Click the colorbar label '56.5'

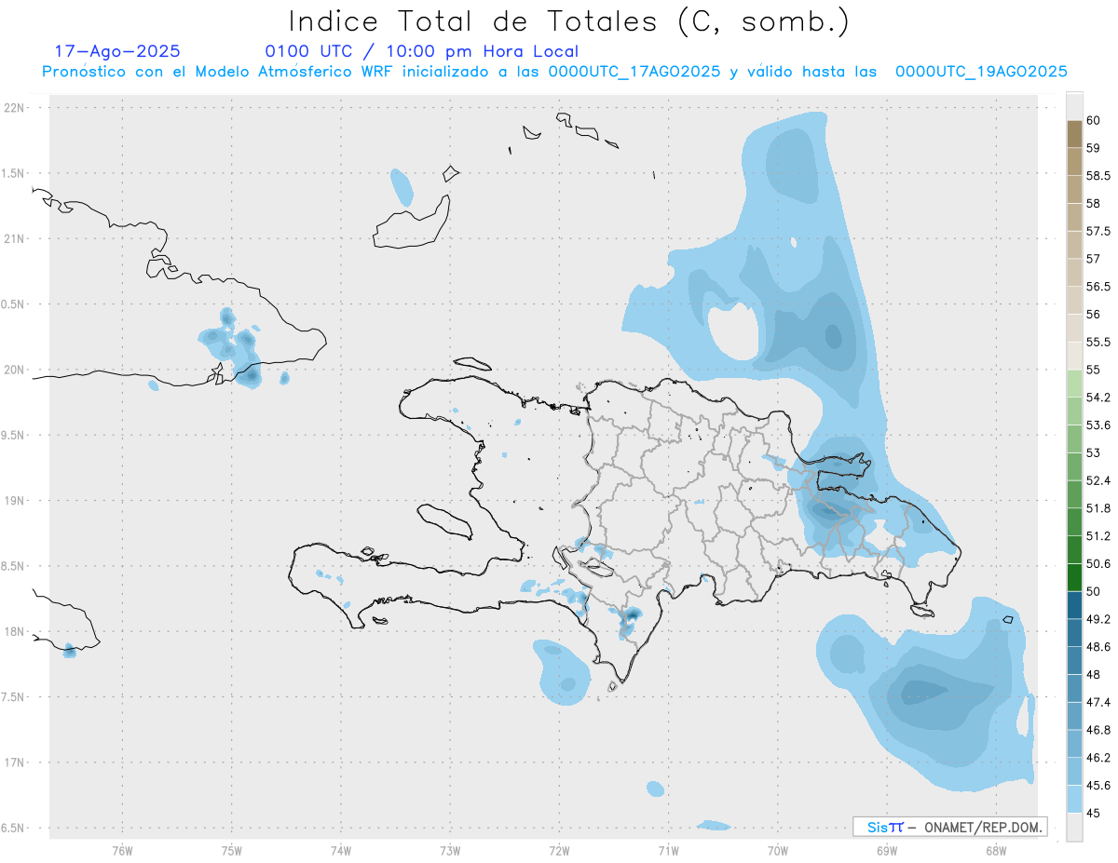pos(1098,287)
